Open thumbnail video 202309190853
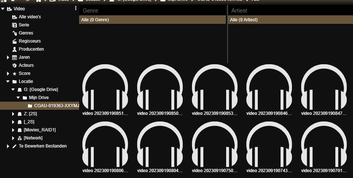The height and width of the screenshot is (178, 353). [x=215, y=87]
